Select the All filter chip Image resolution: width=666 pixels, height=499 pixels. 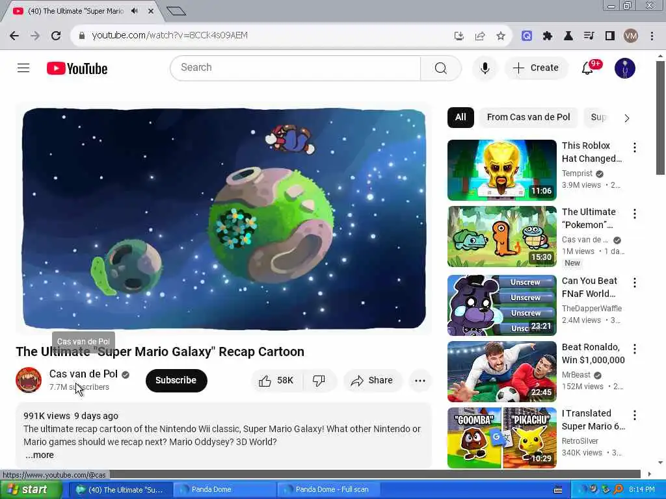(460, 118)
